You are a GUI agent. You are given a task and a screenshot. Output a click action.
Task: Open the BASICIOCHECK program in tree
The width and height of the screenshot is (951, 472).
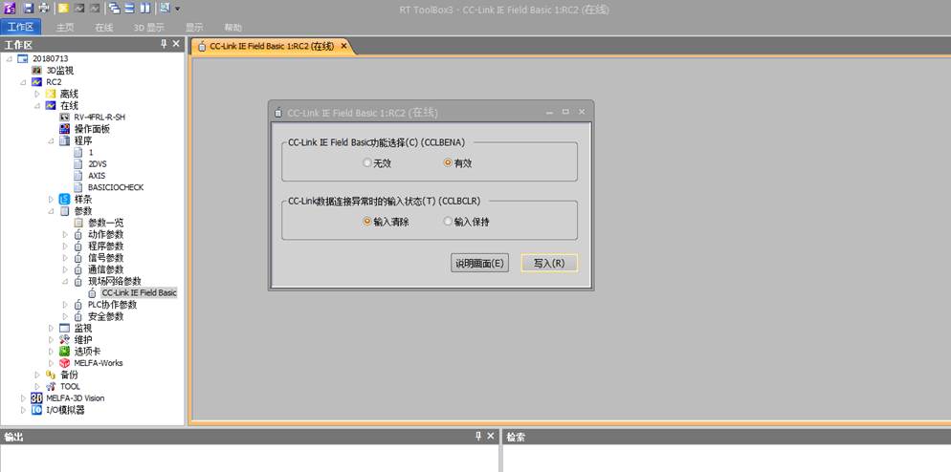click(115, 187)
